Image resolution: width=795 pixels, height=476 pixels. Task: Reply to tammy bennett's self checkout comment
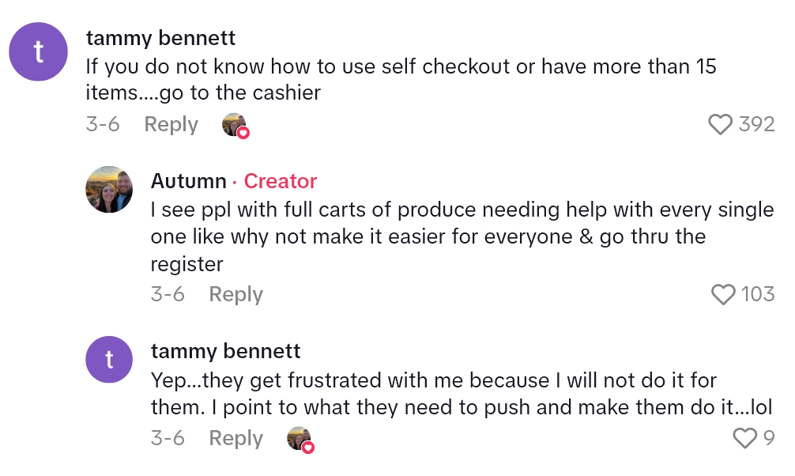[x=171, y=125]
